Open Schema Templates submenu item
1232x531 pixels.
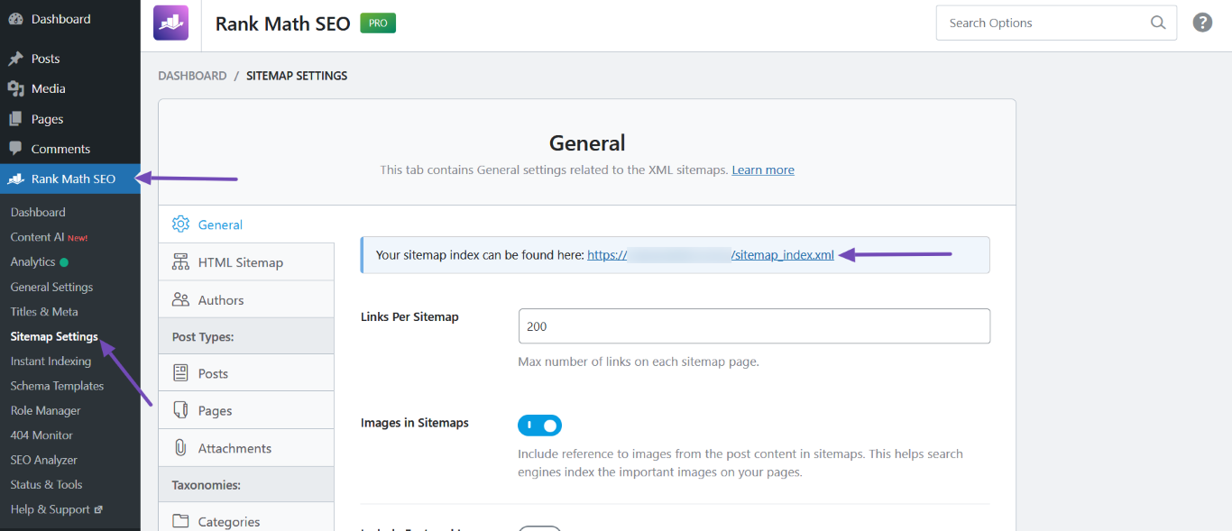tap(57, 386)
